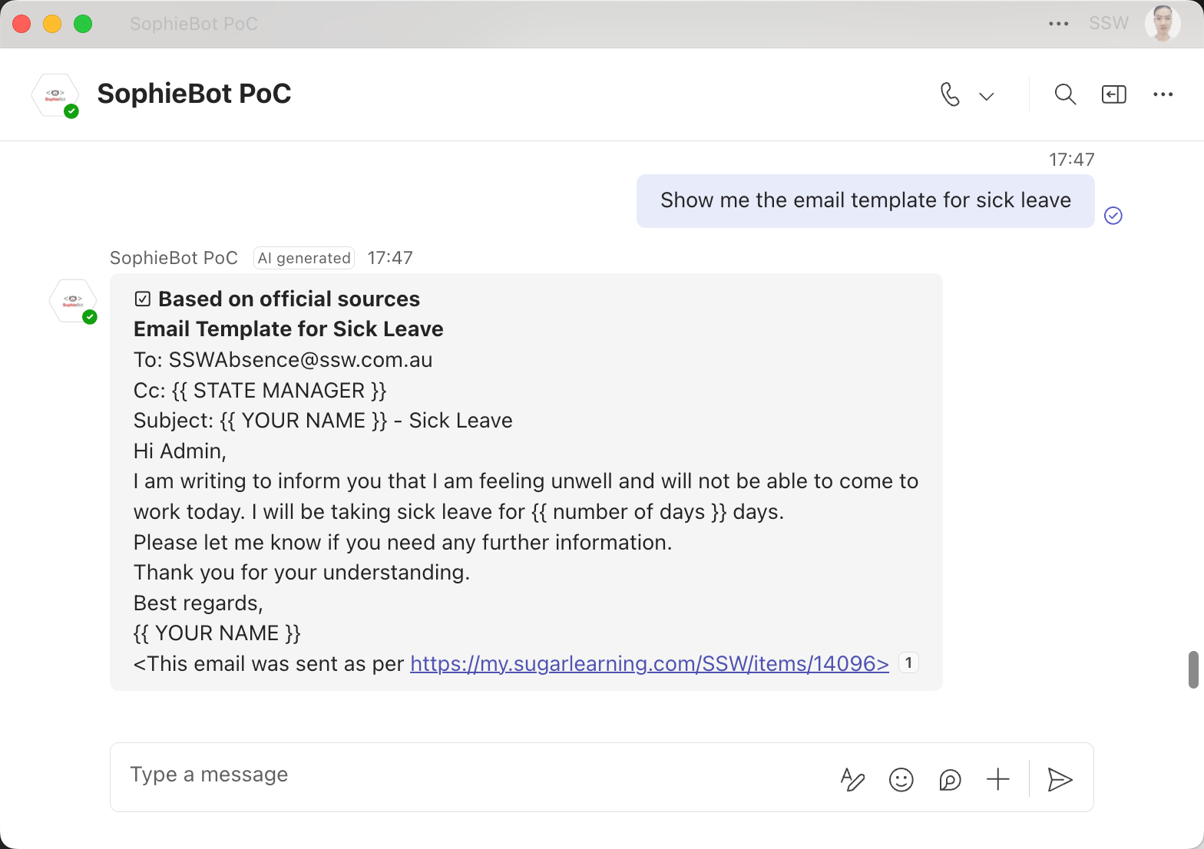Click the AI generated label badge
1204x849 pixels.
304,258
